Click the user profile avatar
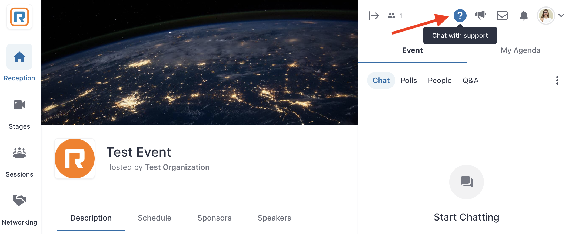Screen dimensions: 572x234 tap(546, 16)
